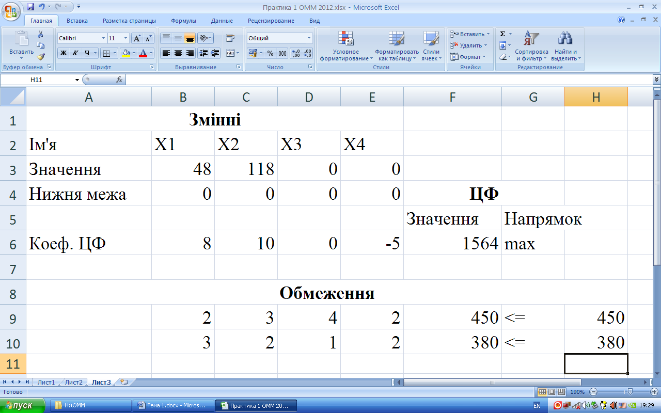This screenshot has height=413, width=661.
Task: Switch to Рецензирование tab
Action: tap(271, 21)
